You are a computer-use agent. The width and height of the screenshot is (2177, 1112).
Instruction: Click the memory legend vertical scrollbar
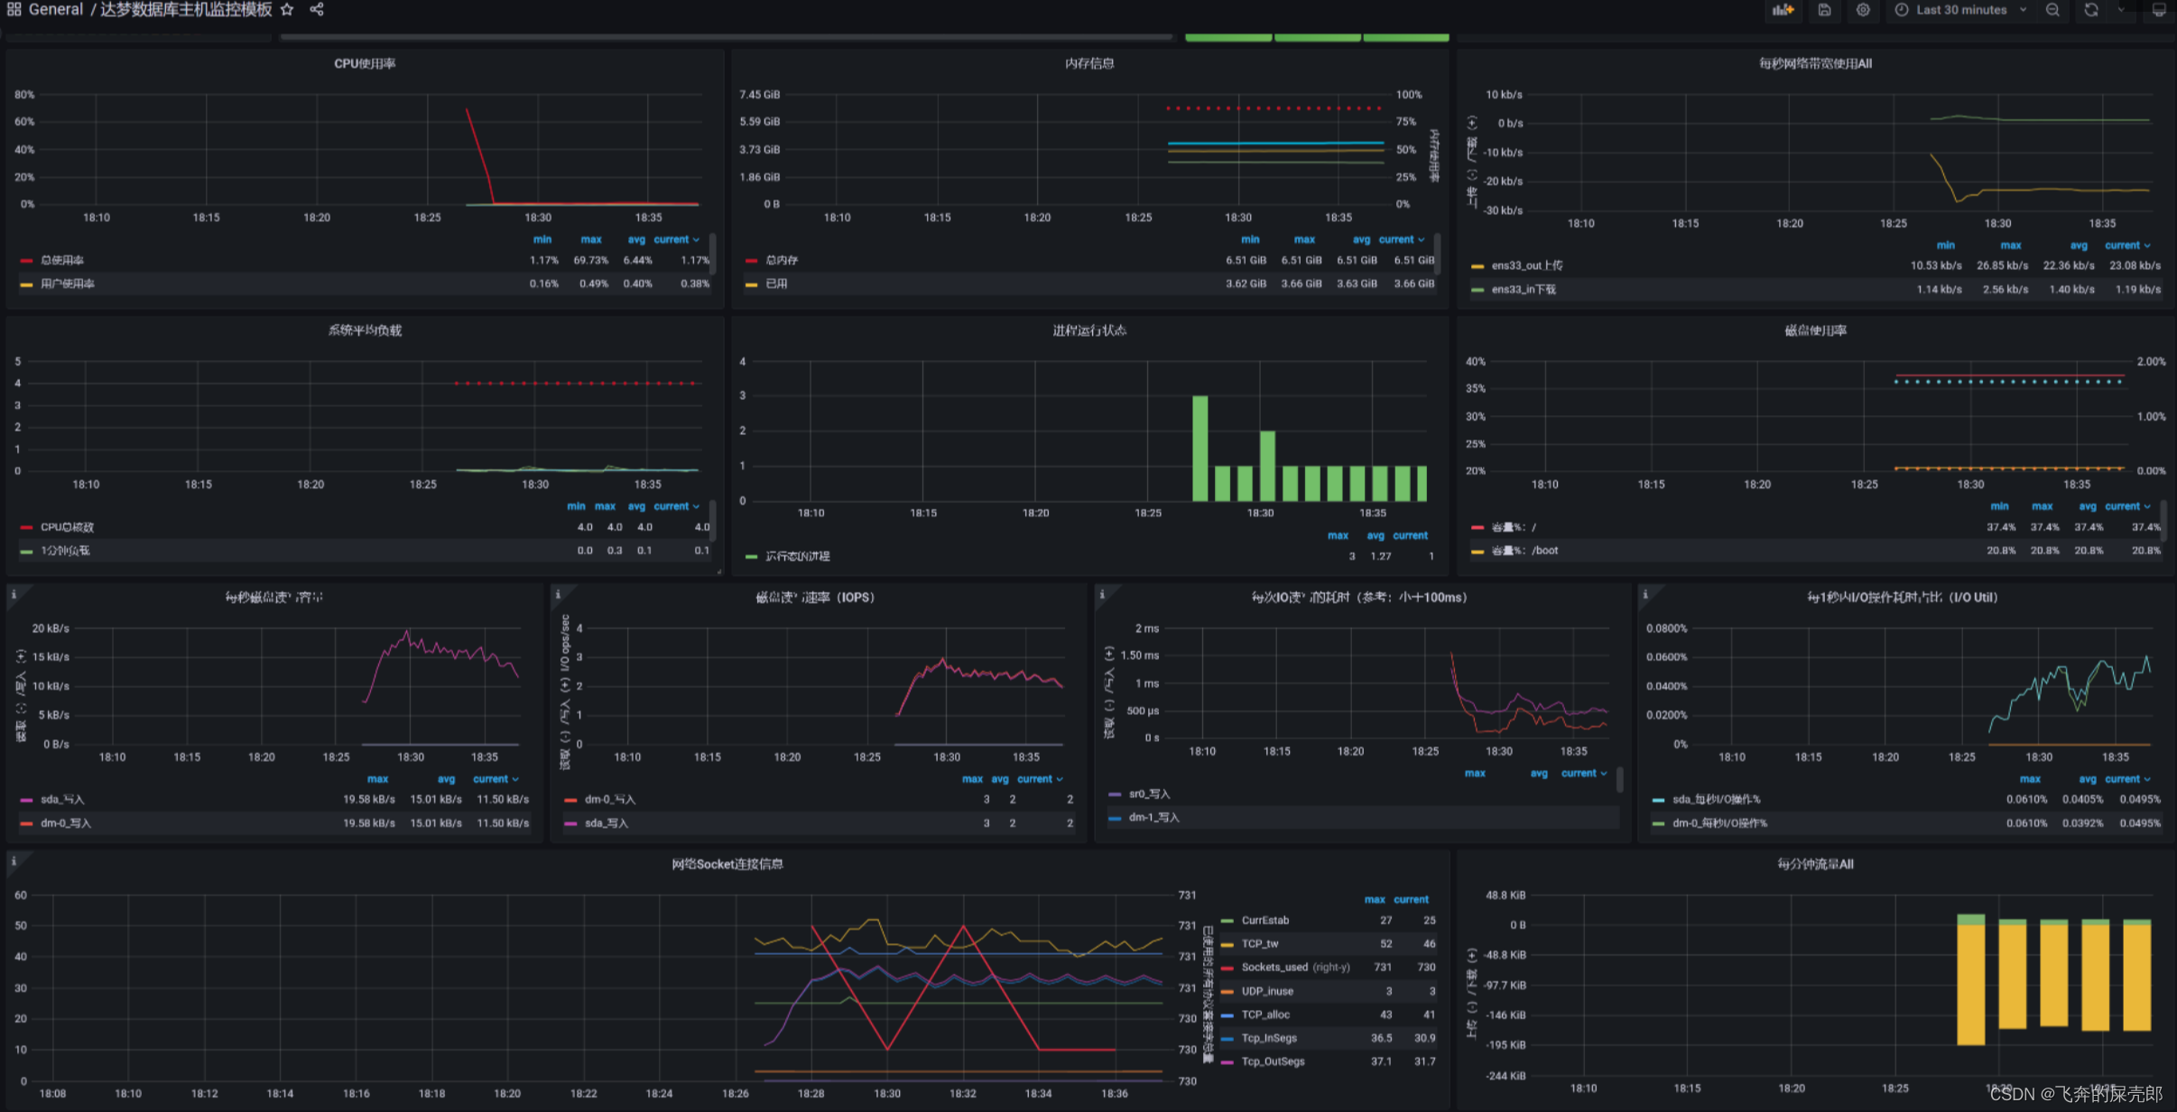point(1438,253)
